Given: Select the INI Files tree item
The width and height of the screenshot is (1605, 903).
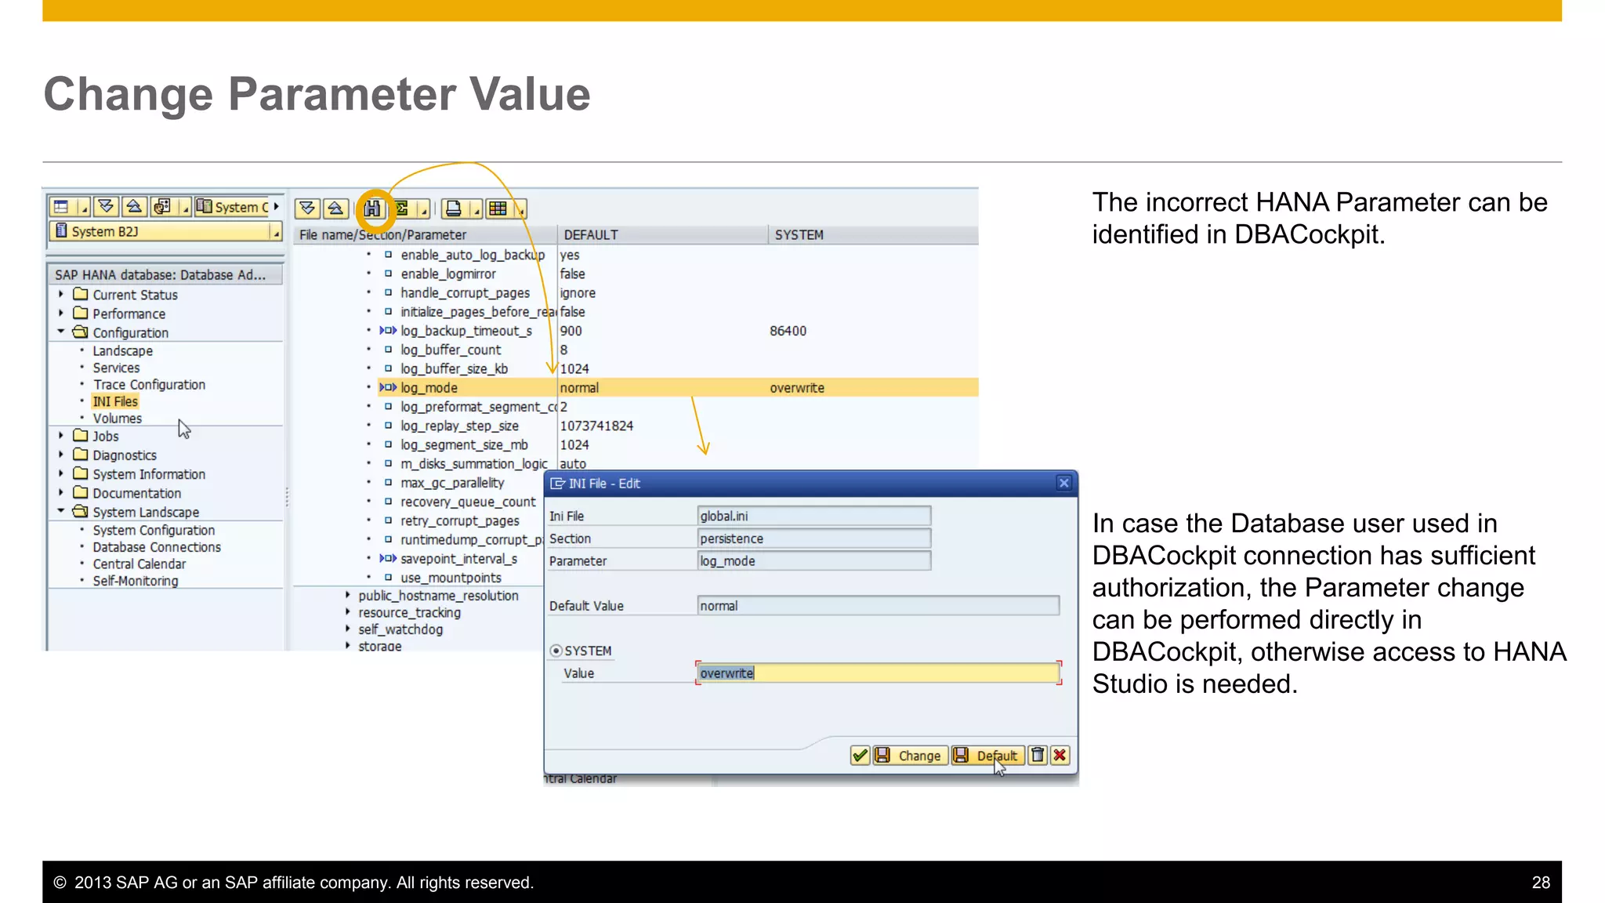Looking at the screenshot, I should click(115, 401).
